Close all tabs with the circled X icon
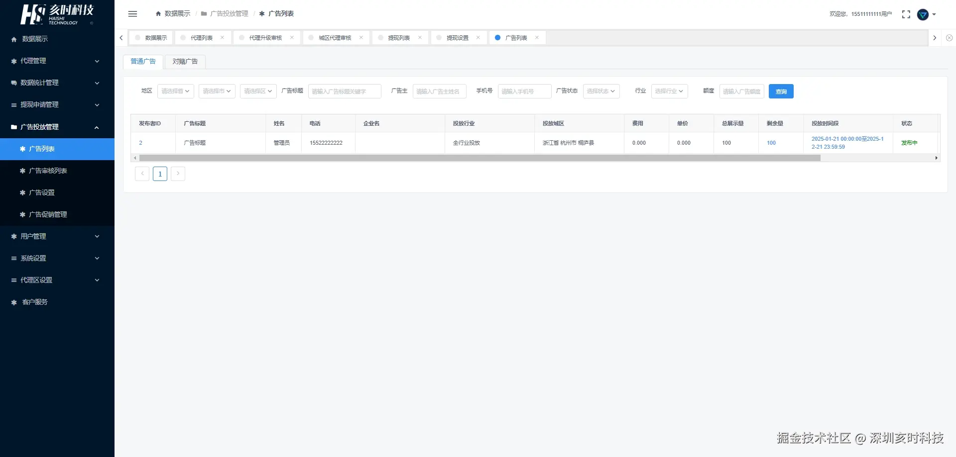 click(x=949, y=38)
